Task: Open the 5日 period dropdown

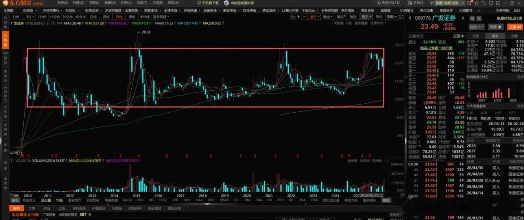Action: point(30,17)
